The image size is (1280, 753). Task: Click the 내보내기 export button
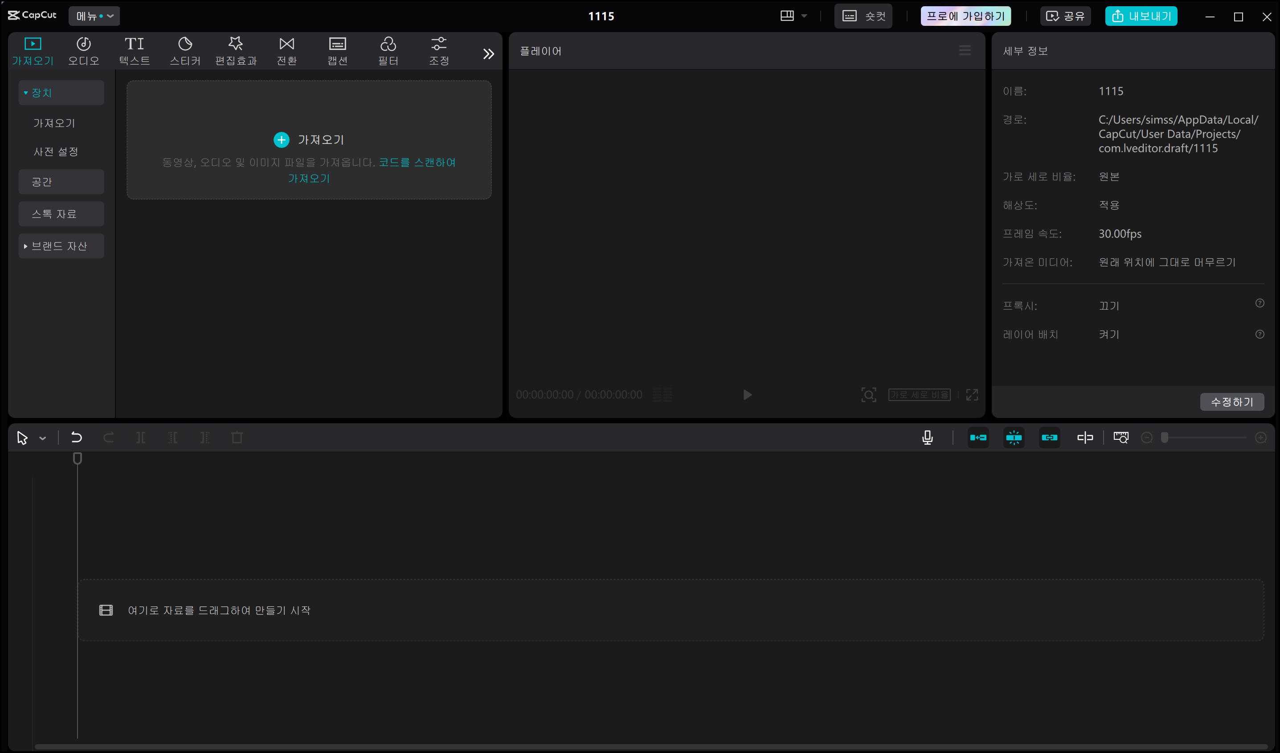pos(1141,16)
